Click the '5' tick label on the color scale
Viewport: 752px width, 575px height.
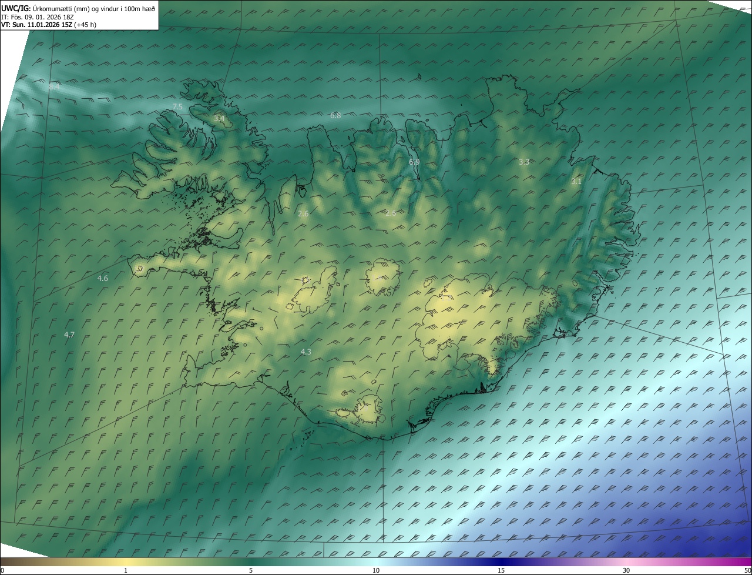(251, 570)
